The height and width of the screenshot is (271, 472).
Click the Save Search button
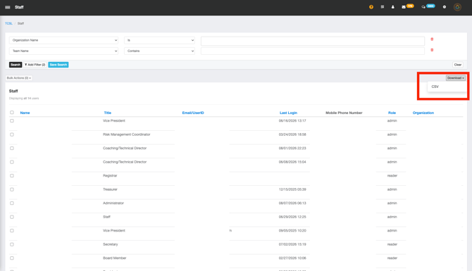(x=58, y=65)
